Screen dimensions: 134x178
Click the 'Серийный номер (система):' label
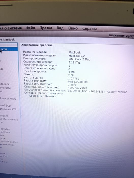[x=42, y=87]
